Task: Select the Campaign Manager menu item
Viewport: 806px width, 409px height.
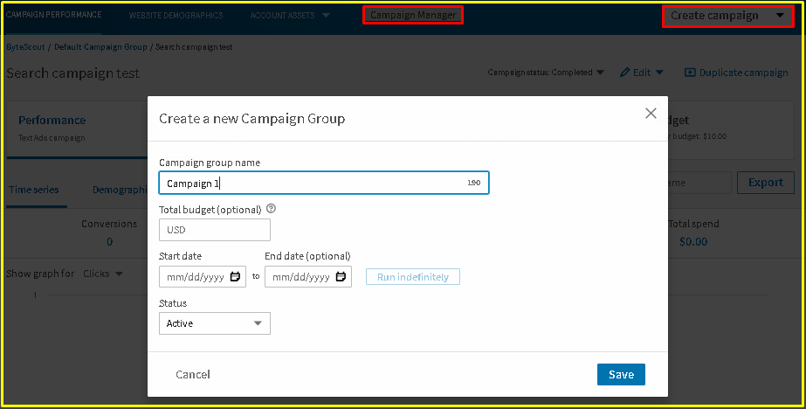Action: coord(413,15)
